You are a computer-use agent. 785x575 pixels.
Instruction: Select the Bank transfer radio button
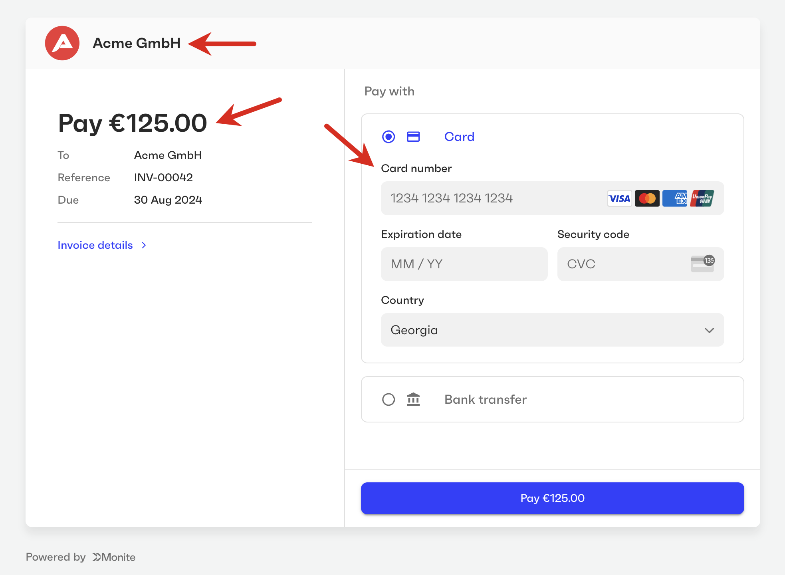point(389,399)
